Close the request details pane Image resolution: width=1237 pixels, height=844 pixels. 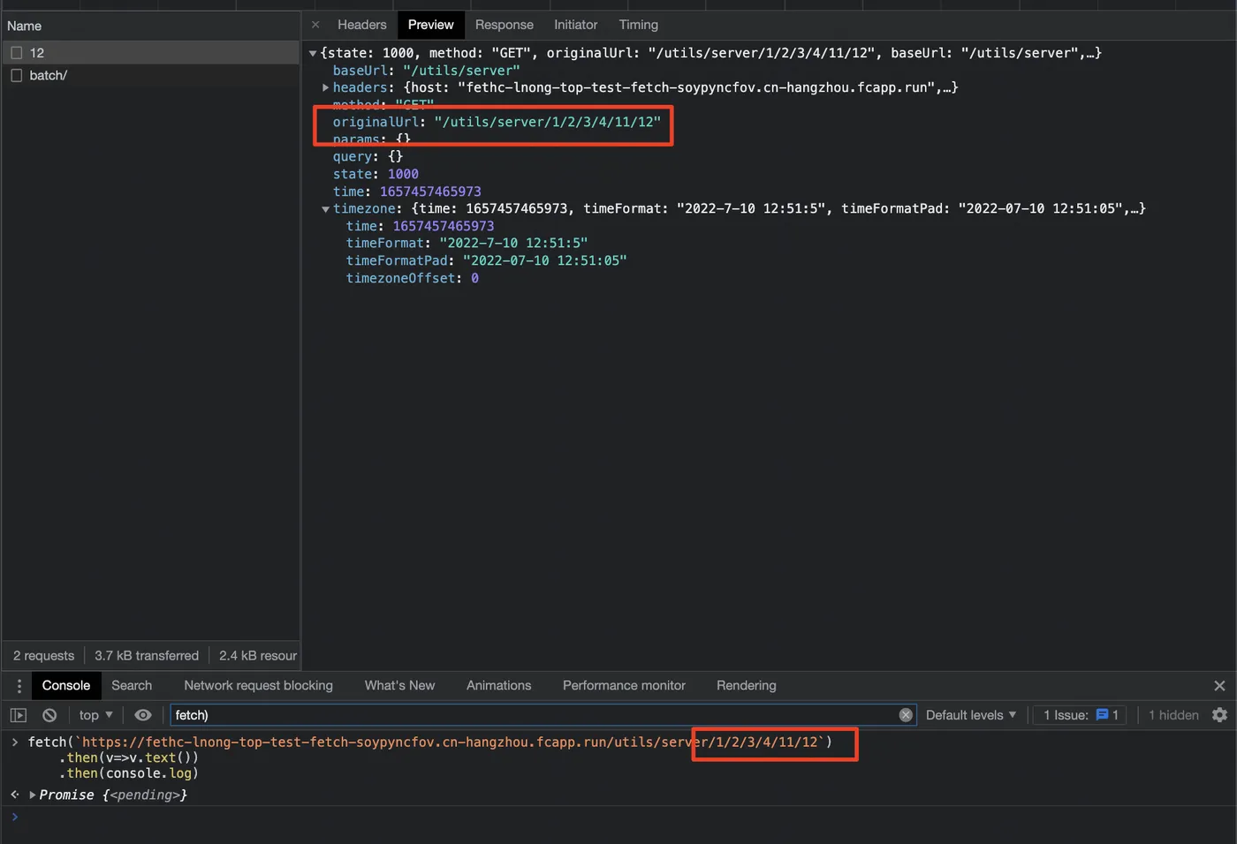(315, 25)
